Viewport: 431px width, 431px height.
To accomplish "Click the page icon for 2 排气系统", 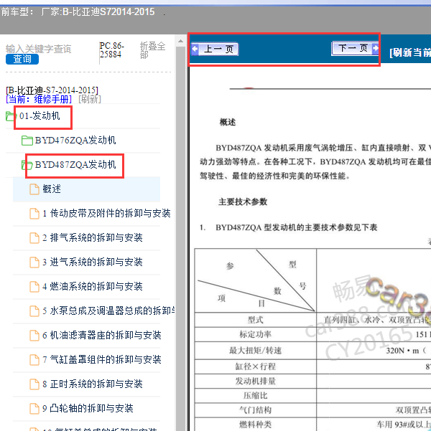I will (34, 238).
